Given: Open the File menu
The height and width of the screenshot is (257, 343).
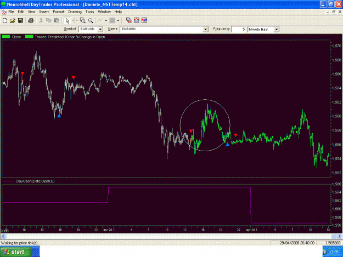Looking at the screenshot, I should 11,12.
